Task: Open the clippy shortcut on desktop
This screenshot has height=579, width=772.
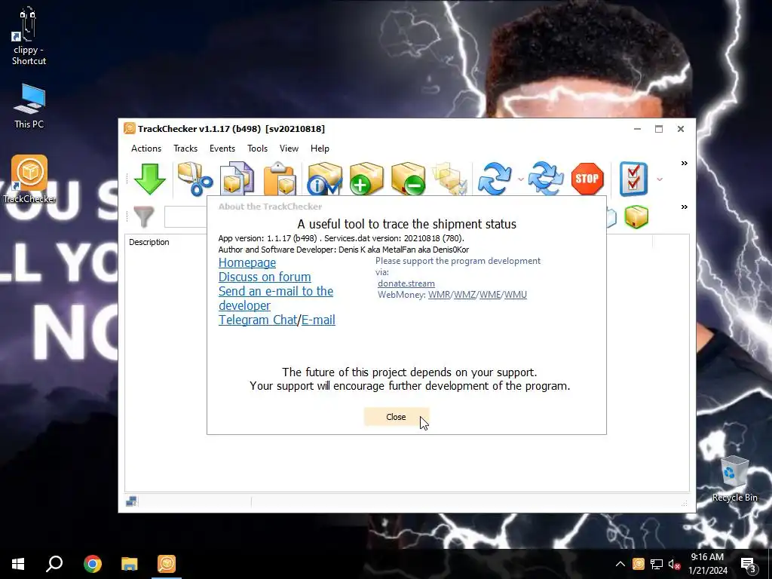Action: tap(29, 35)
